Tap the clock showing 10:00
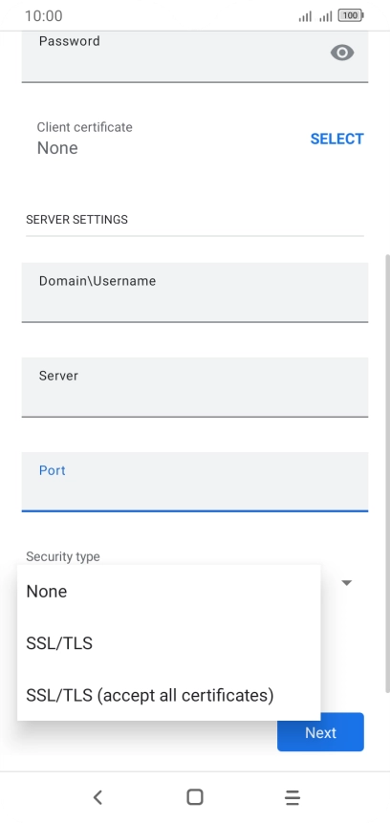Screen dimensions: 390x823 coord(44,15)
